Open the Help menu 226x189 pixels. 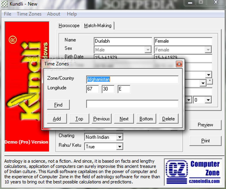72,14
